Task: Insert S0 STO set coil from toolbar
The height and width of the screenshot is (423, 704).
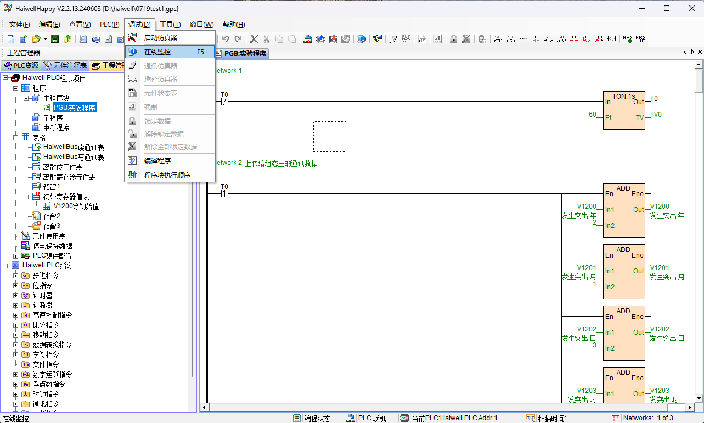Action: (561, 39)
